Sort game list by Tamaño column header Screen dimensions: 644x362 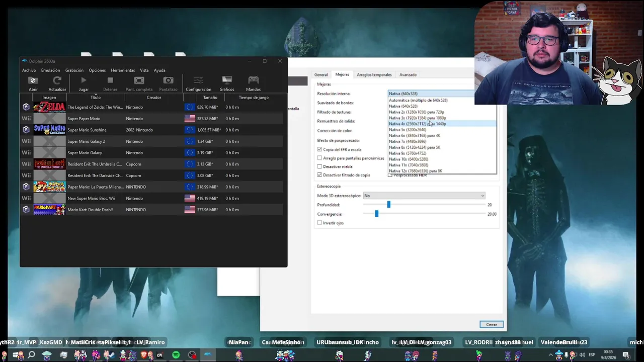click(210, 98)
